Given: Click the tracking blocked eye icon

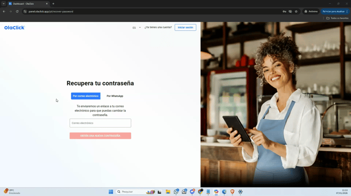Looking at the screenshot, I should tap(290, 11).
